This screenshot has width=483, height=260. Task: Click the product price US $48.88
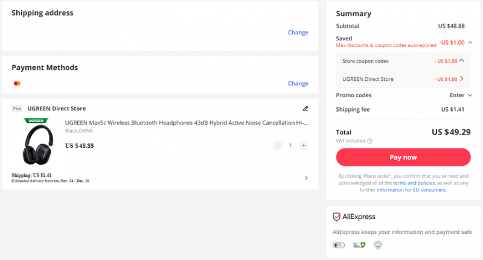pos(79,145)
